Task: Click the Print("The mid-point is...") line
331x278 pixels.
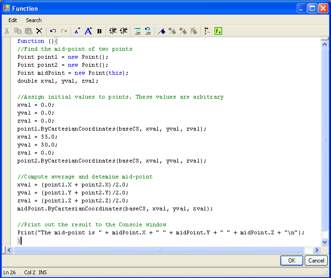Action: [161, 232]
